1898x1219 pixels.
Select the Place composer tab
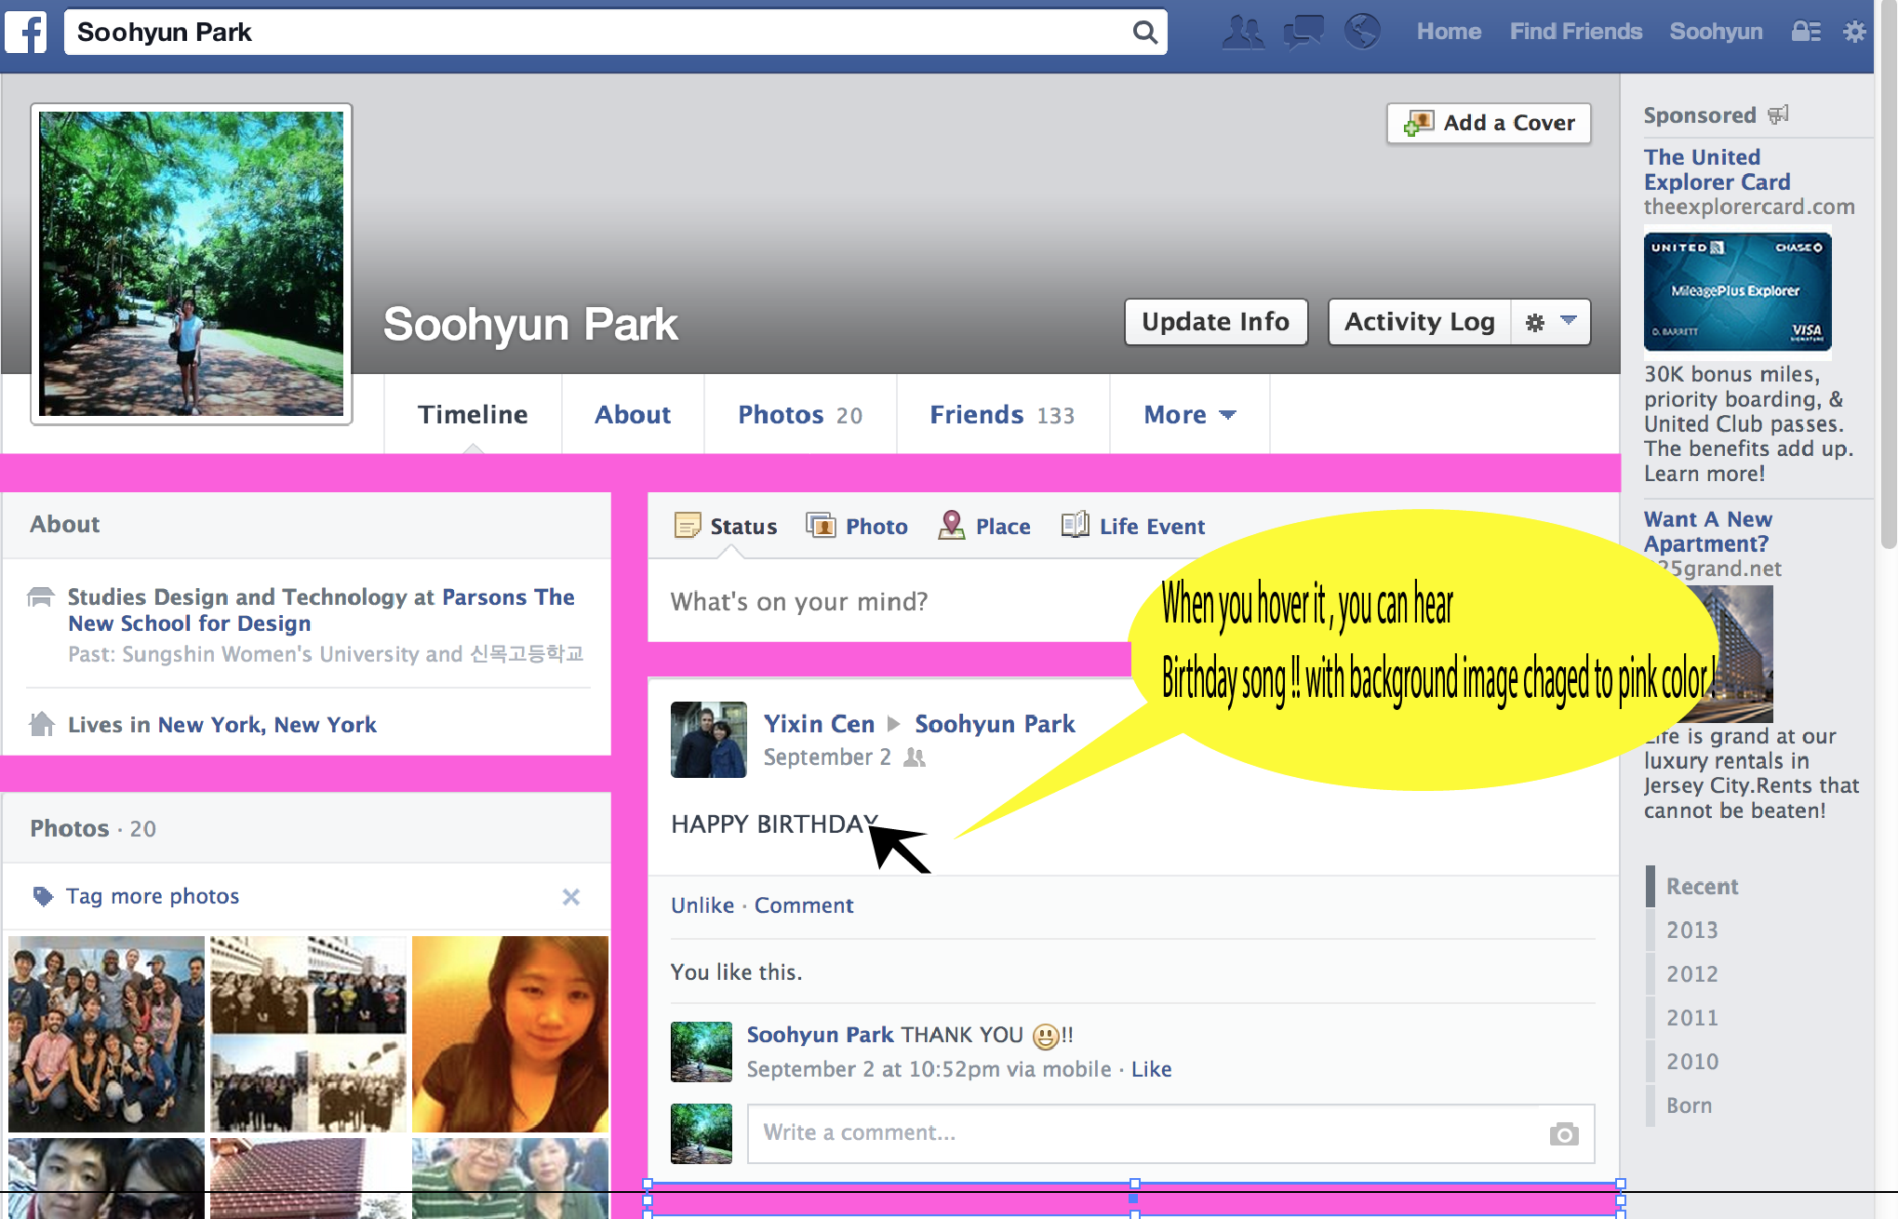coord(984,527)
